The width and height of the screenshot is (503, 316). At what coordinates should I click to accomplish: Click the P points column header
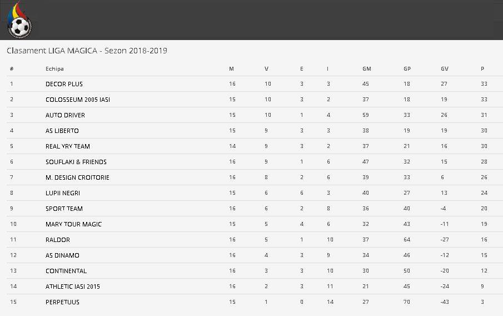(x=482, y=69)
